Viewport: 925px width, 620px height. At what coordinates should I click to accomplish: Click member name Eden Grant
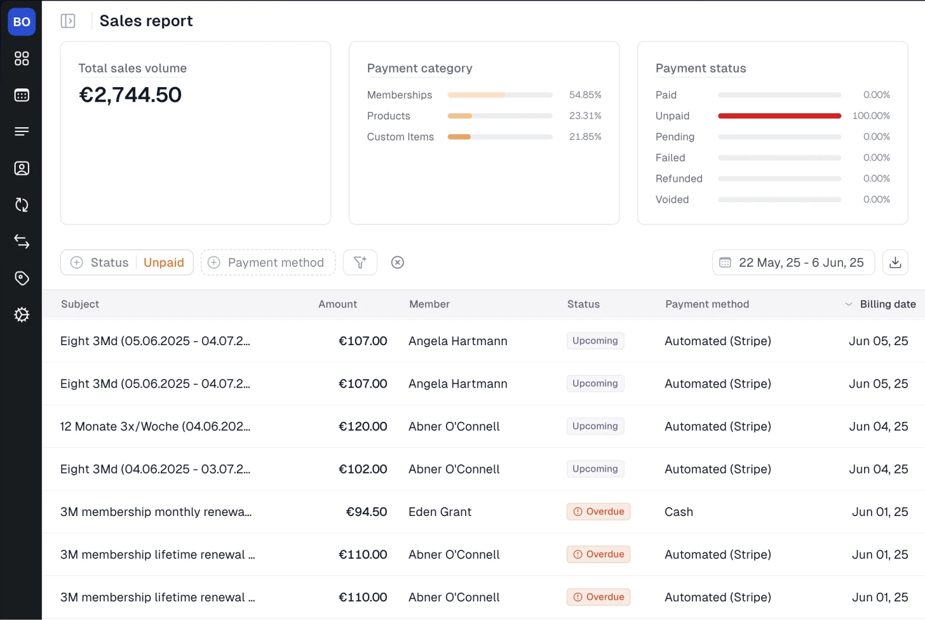pos(440,512)
